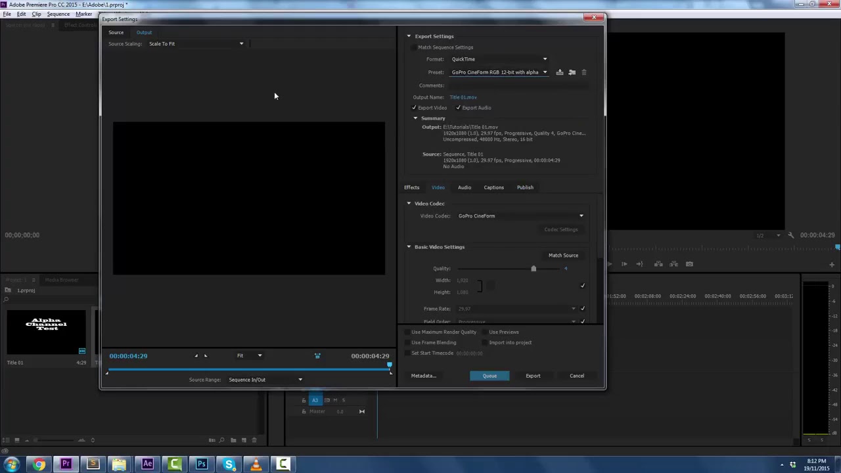Image resolution: width=841 pixels, height=473 pixels.
Task: Set the out point marker below preview
Action: point(205,356)
